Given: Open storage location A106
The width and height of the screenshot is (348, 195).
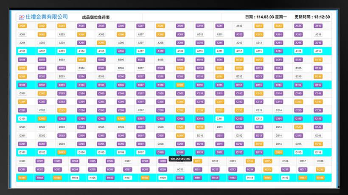Looking at the screenshot, I should [x=121, y=51].
